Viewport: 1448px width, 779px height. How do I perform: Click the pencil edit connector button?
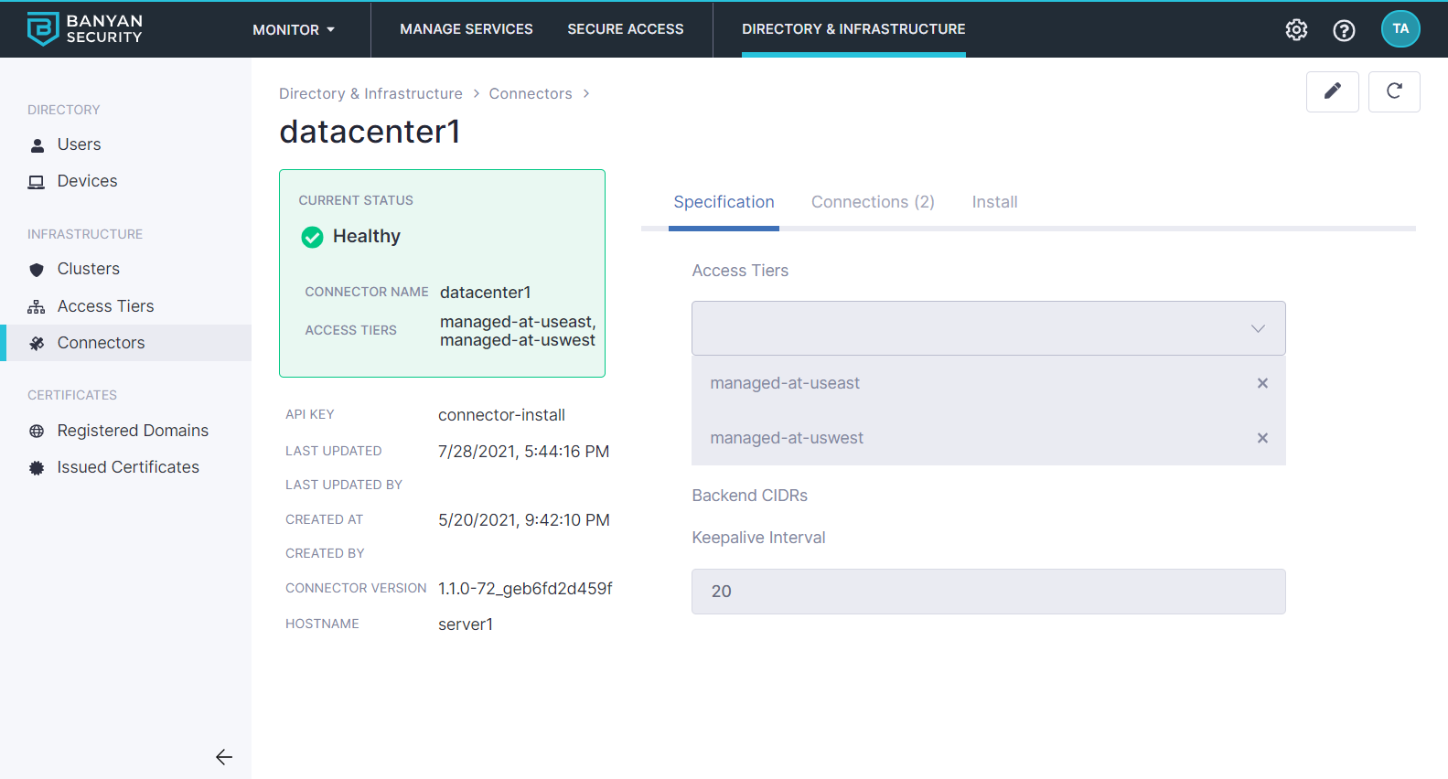pos(1332,91)
